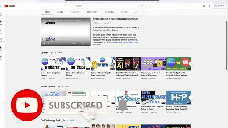Switch to the Channels tab
The width and height of the screenshot is (228, 128).
pos(109,12)
